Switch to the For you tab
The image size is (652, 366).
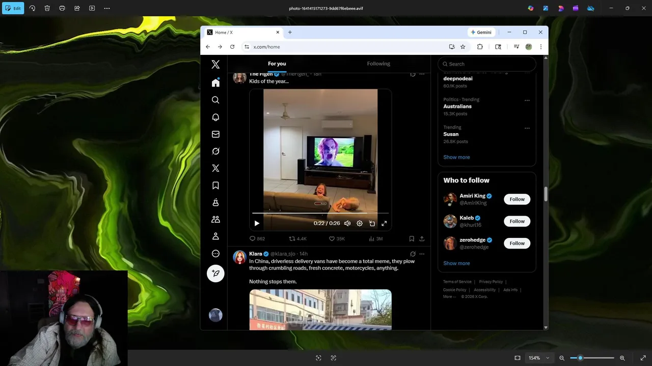click(277, 64)
